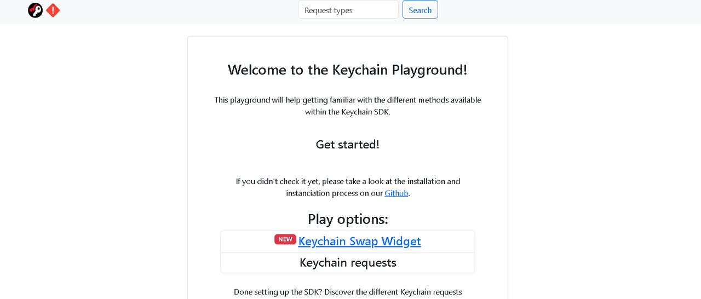Click the Play options: heading
The height and width of the screenshot is (299, 701).
point(348,219)
